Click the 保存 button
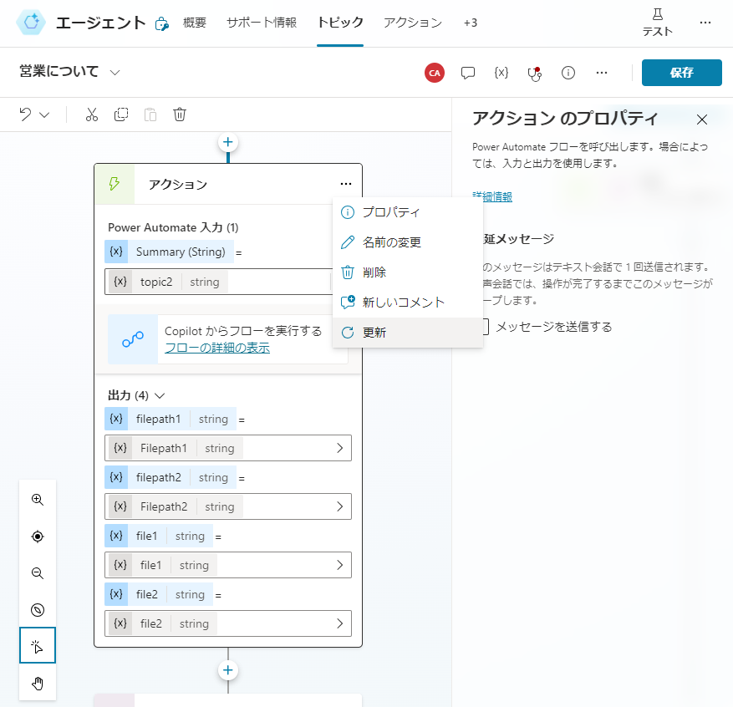 681,73
